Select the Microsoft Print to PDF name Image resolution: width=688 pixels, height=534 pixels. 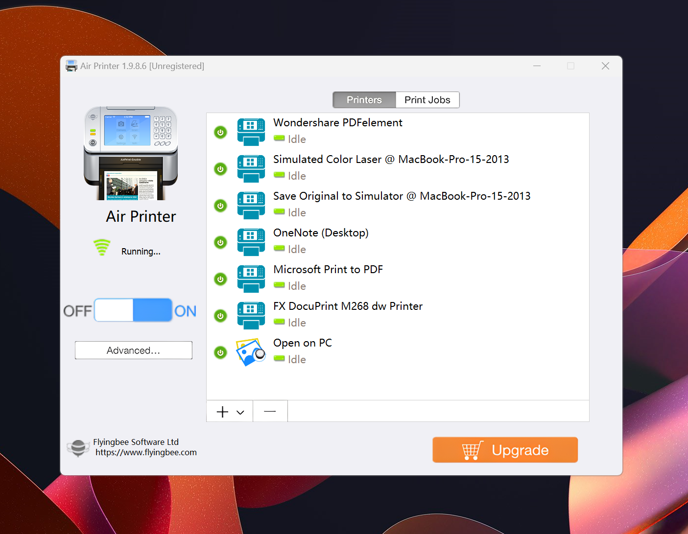pyautogui.click(x=328, y=269)
